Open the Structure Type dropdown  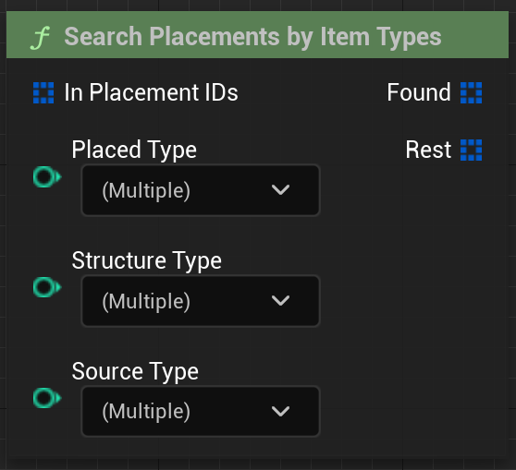[x=201, y=301]
